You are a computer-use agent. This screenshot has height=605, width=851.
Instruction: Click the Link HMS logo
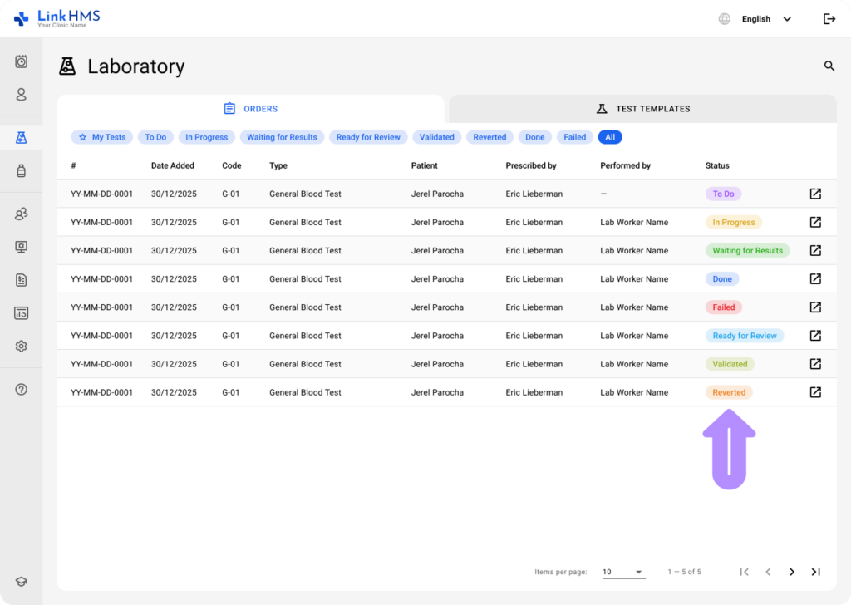[57, 18]
